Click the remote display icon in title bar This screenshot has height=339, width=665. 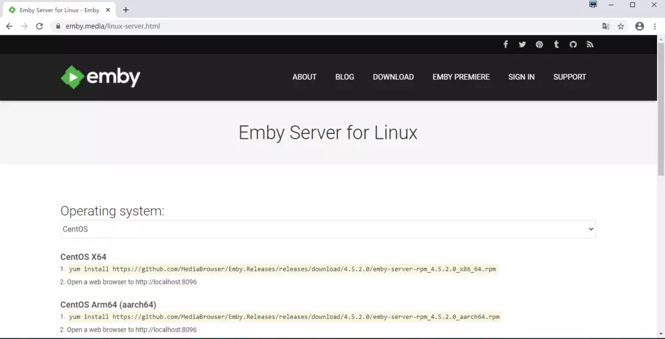pos(593,5)
